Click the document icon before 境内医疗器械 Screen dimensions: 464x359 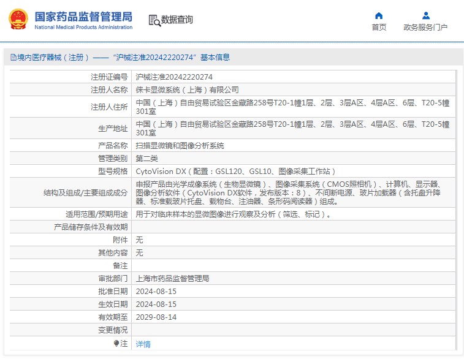(x=13, y=58)
